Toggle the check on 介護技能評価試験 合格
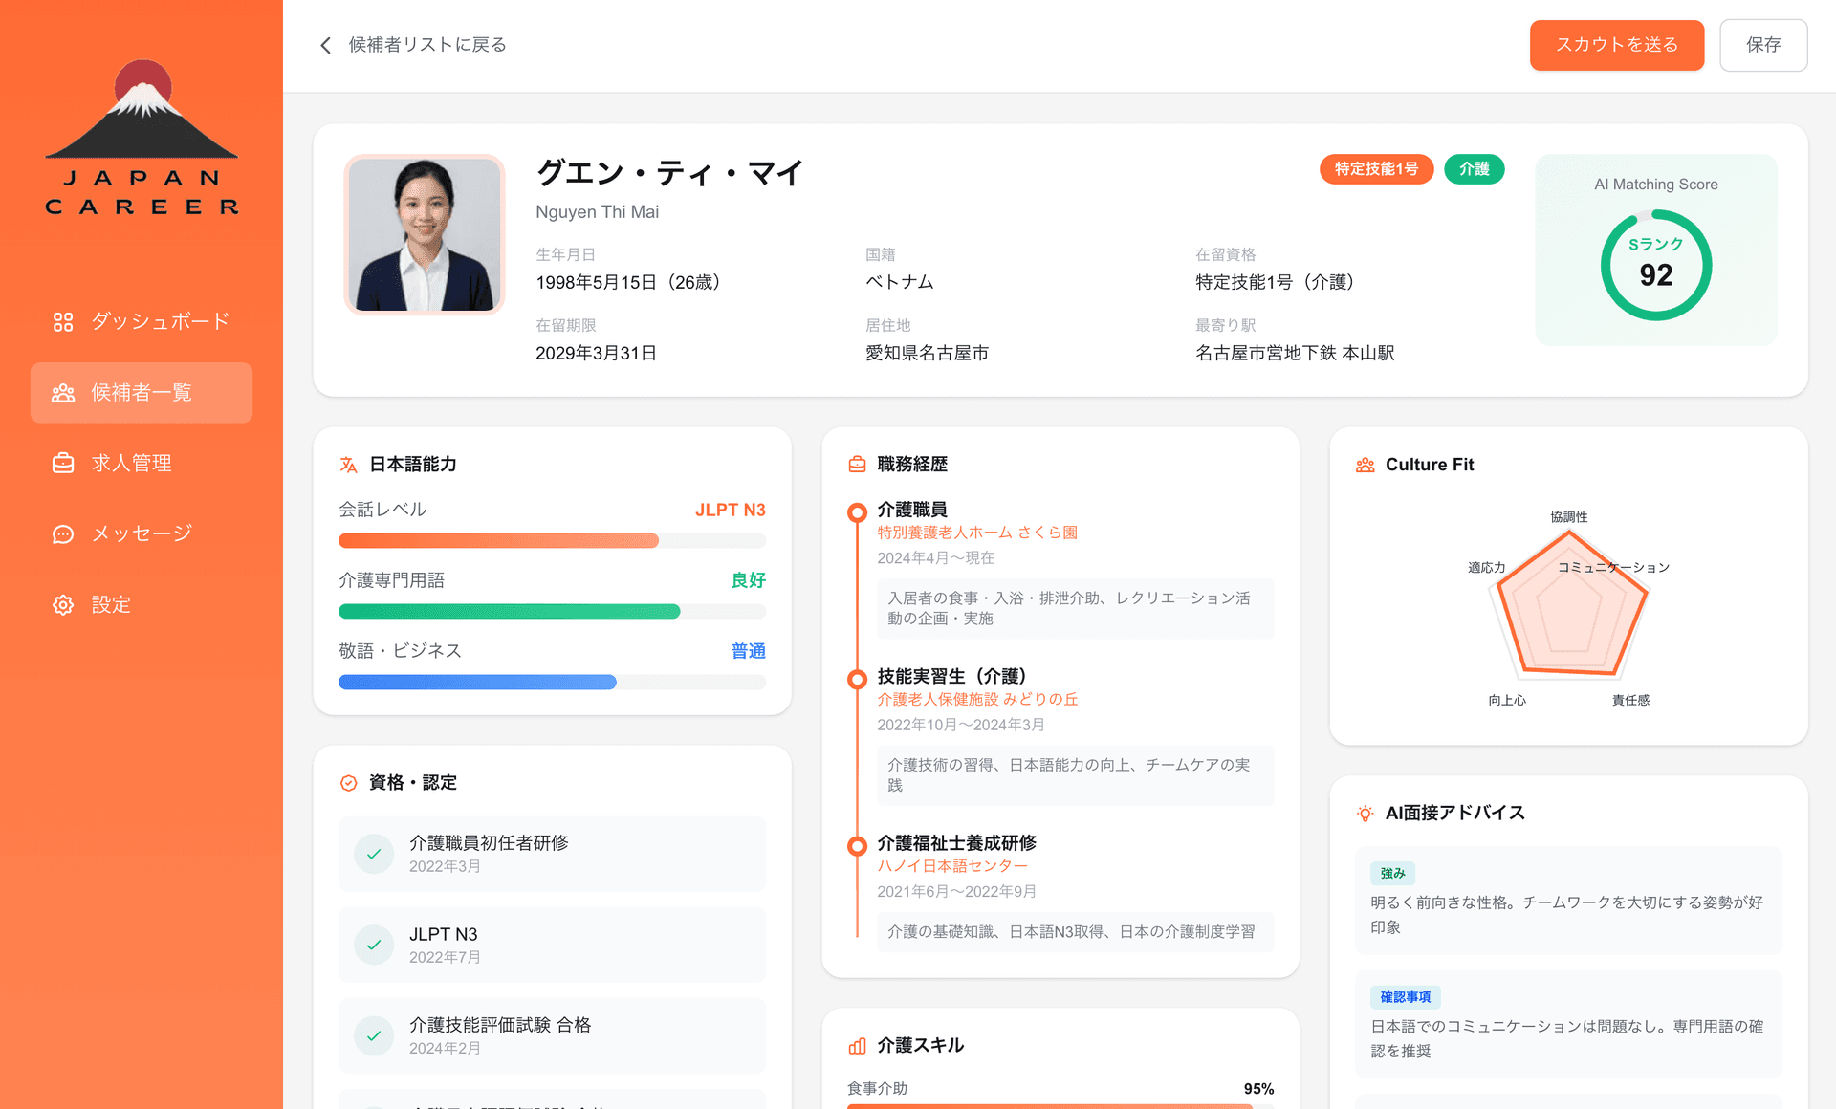Viewport: 1836px width, 1109px height. click(374, 1035)
